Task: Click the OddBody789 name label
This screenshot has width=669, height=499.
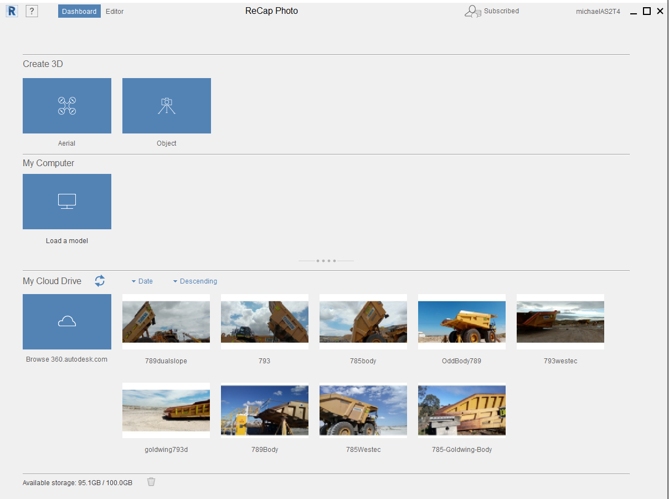Action: pyautogui.click(x=462, y=361)
